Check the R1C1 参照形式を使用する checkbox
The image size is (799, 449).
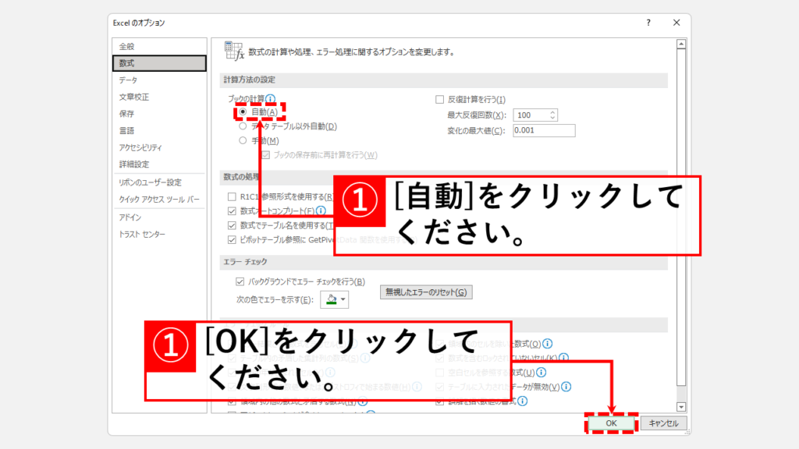(x=232, y=196)
